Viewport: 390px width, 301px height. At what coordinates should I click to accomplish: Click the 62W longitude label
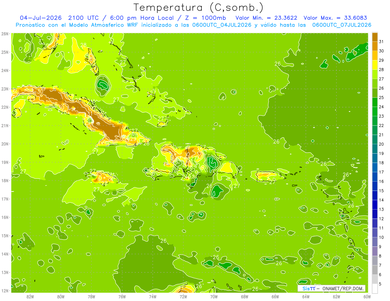[337, 296]
